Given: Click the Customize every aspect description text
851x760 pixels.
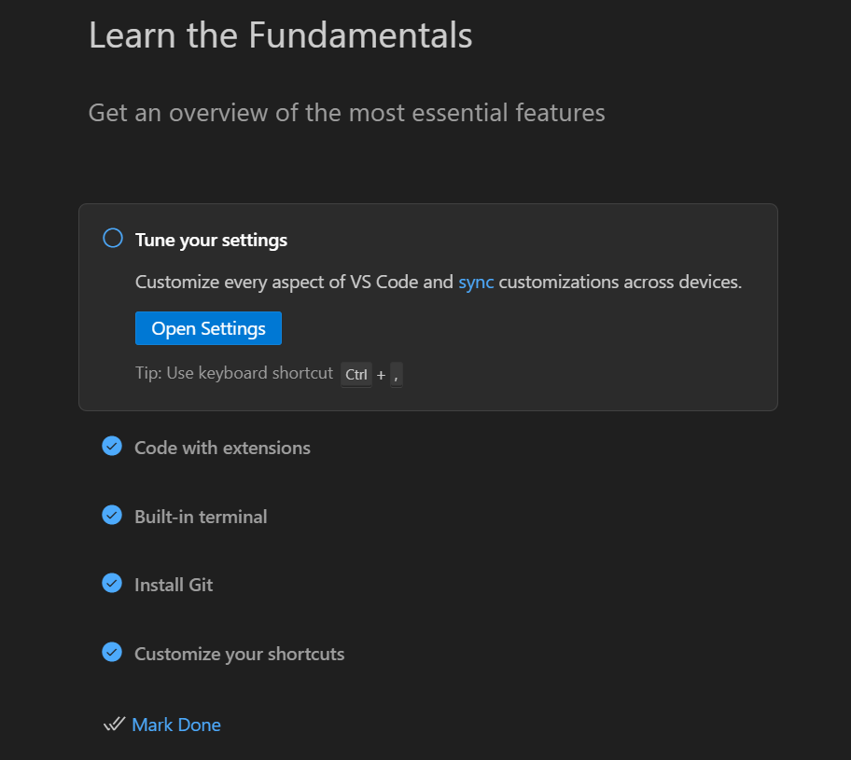Looking at the screenshot, I should coord(295,283).
